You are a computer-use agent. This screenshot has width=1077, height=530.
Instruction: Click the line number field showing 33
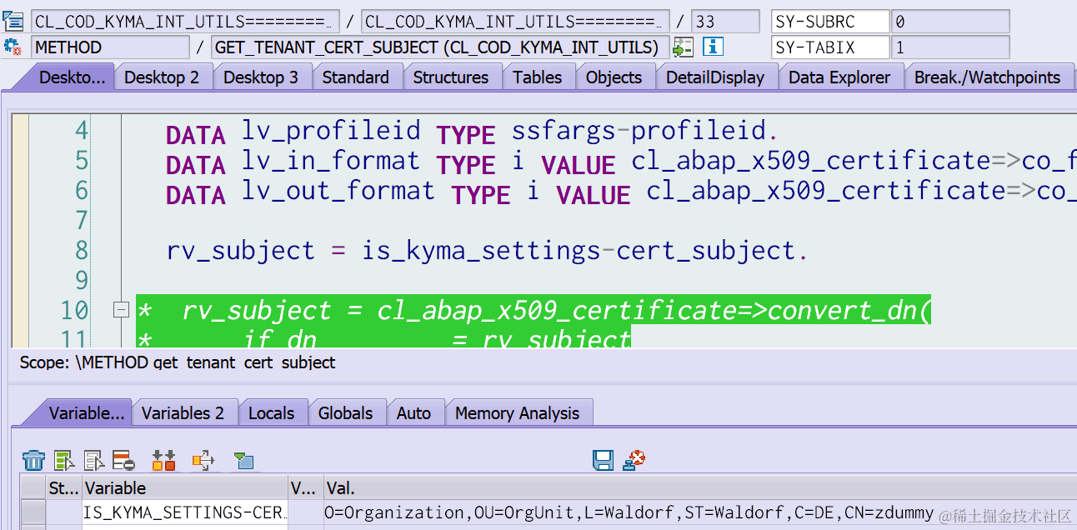[x=725, y=21]
